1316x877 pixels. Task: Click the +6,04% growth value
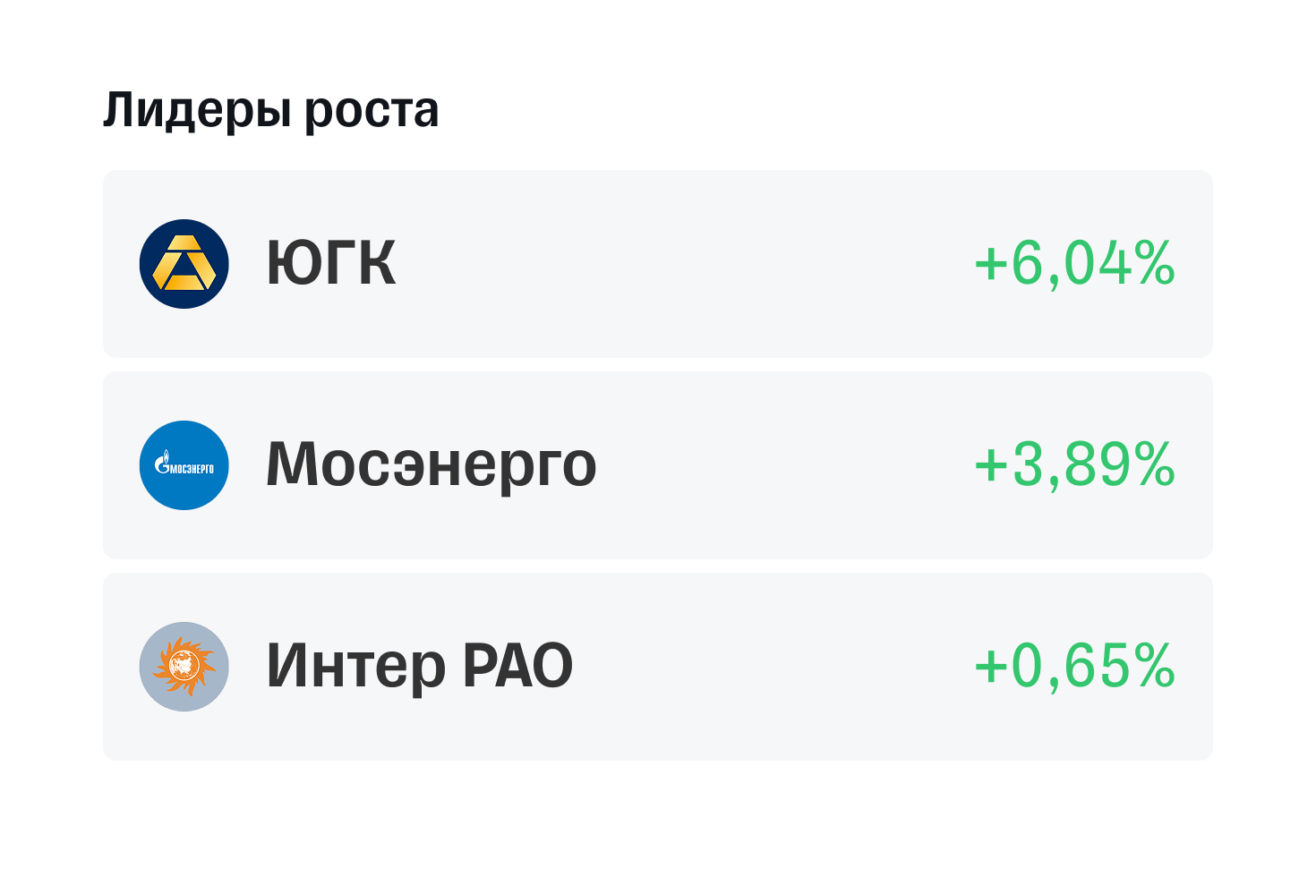point(1074,264)
